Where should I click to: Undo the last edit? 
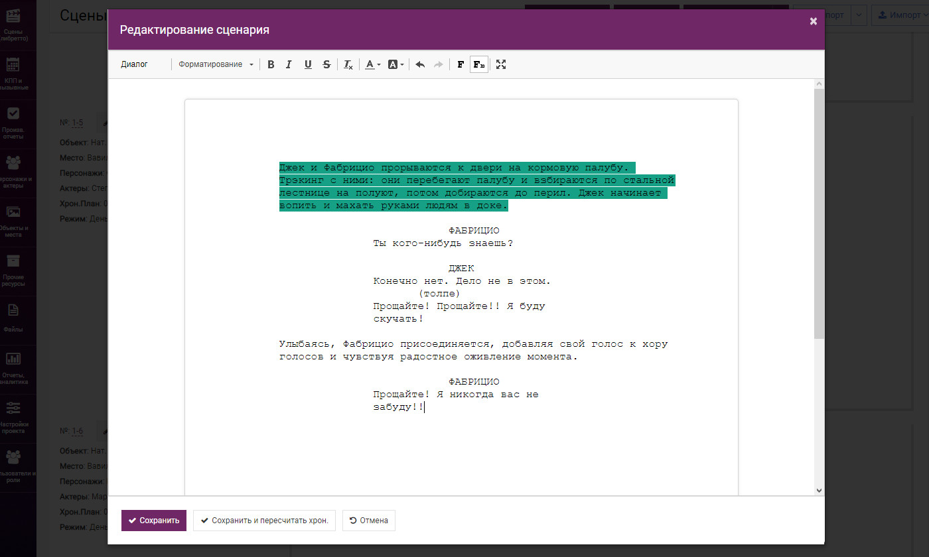[420, 64]
